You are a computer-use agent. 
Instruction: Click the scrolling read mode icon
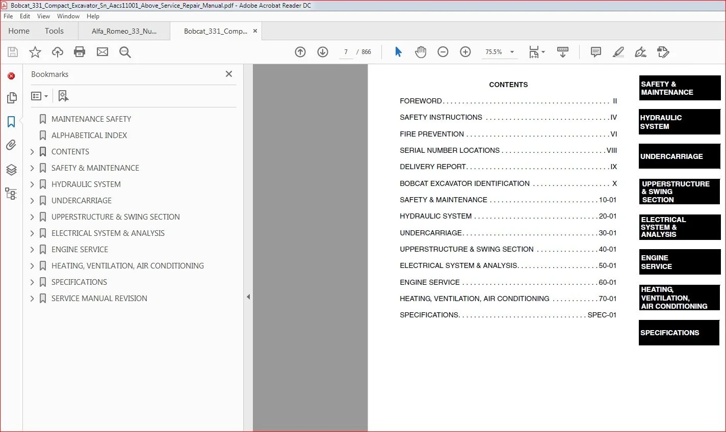click(563, 52)
